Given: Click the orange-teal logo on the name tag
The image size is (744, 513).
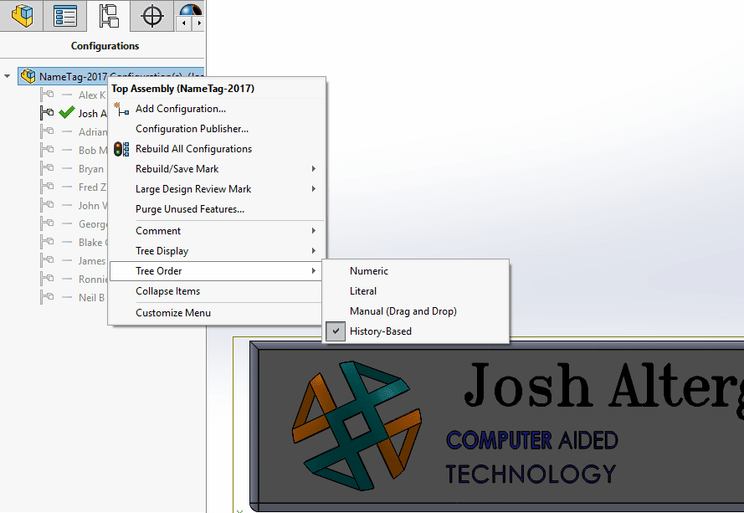Looking at the screenshot, I should [356, 426].
